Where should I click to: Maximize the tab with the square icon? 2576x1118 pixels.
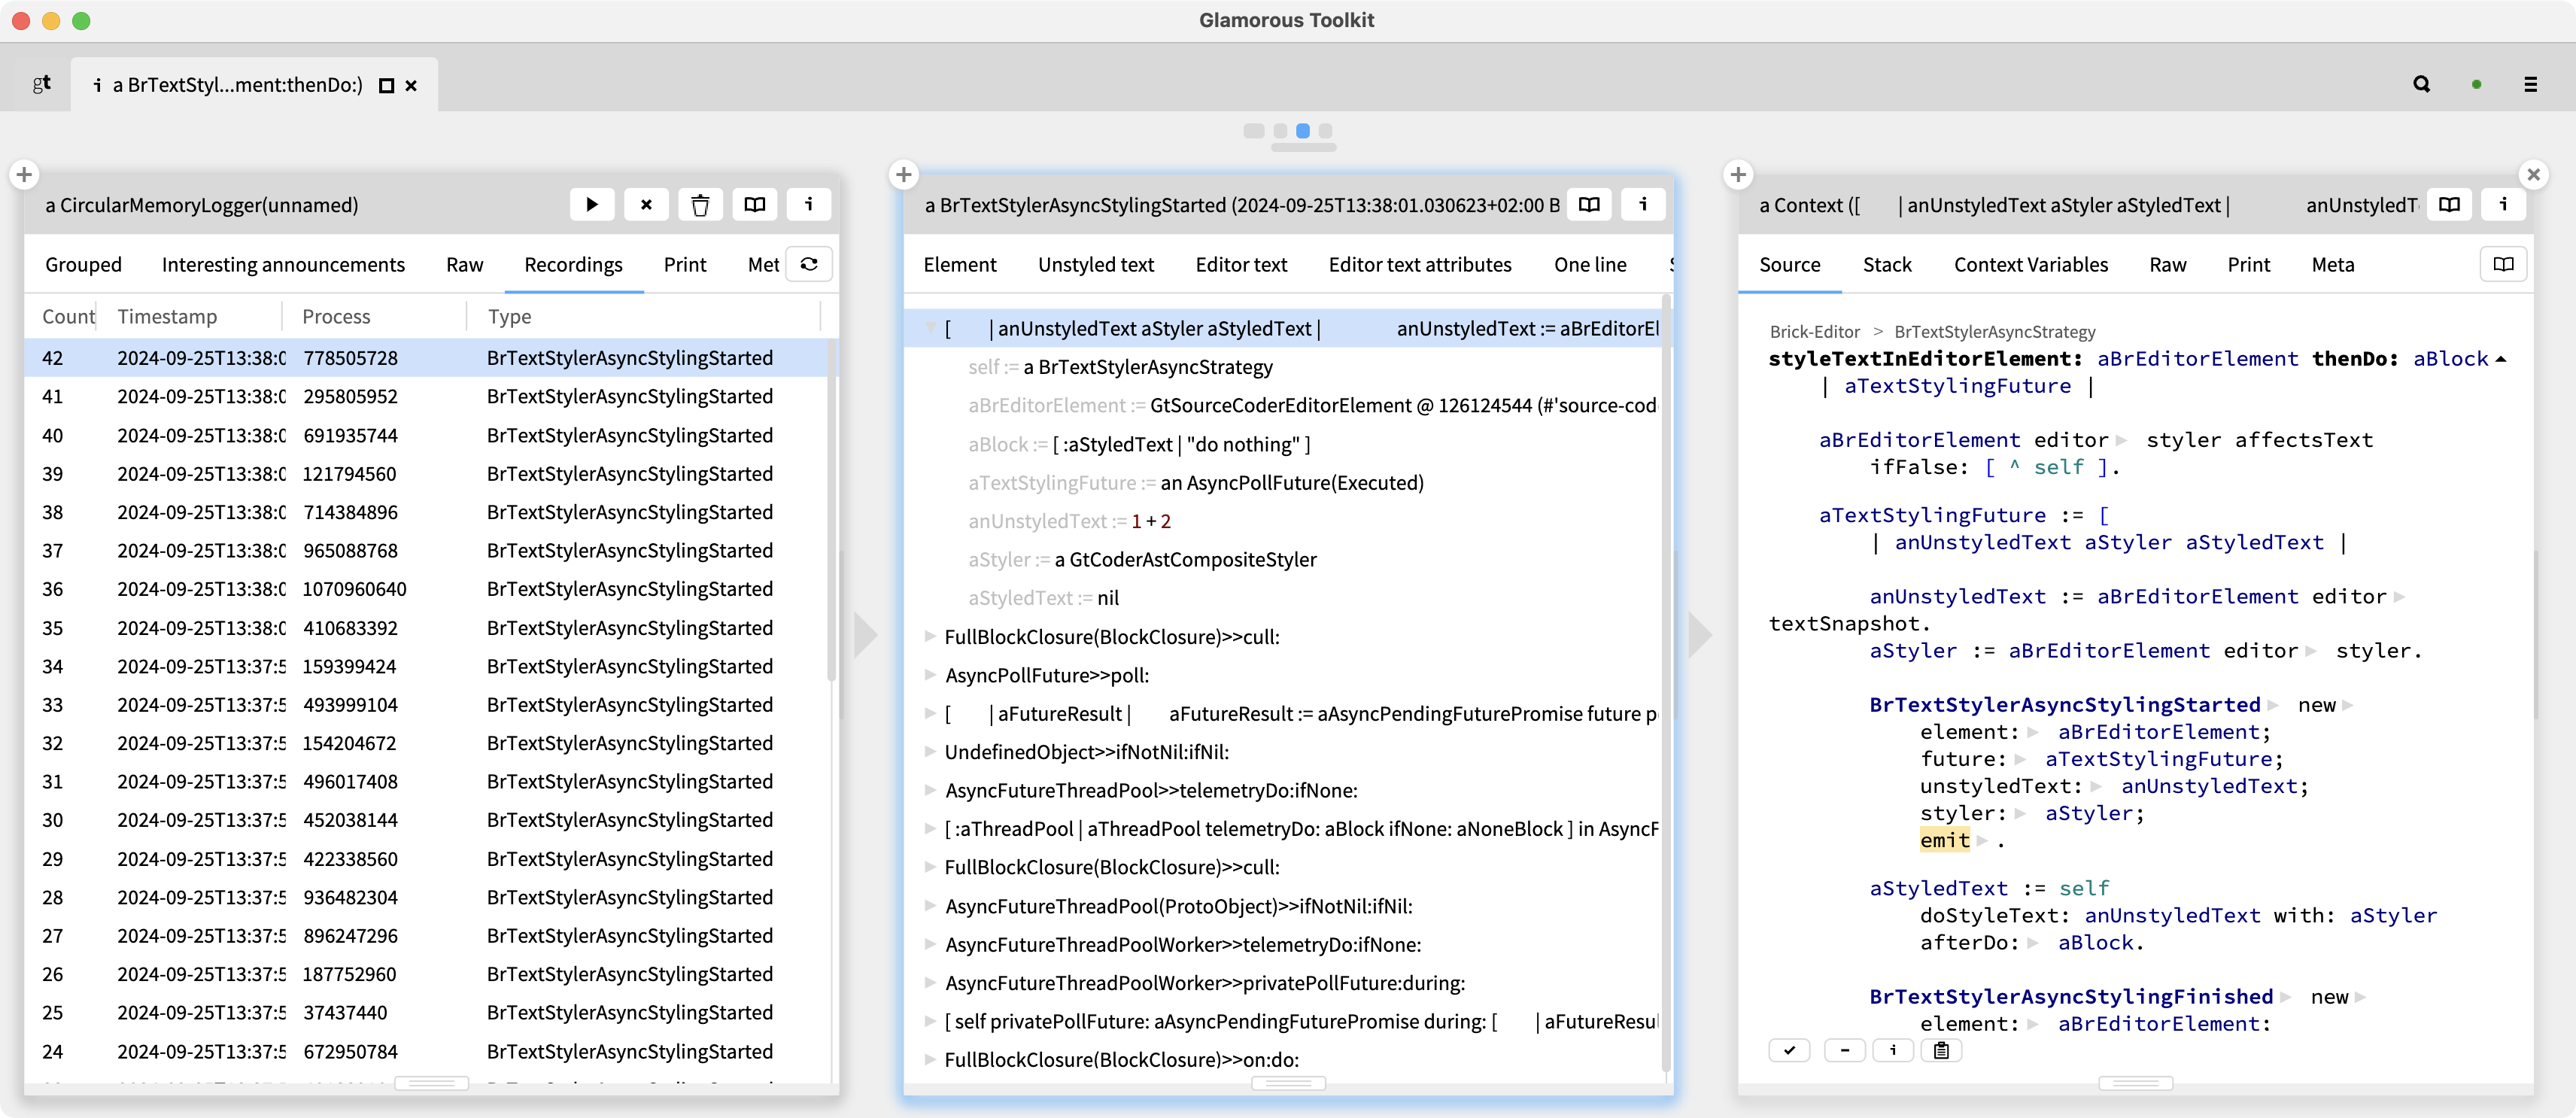pyautogui.click(x=386, y=86)
